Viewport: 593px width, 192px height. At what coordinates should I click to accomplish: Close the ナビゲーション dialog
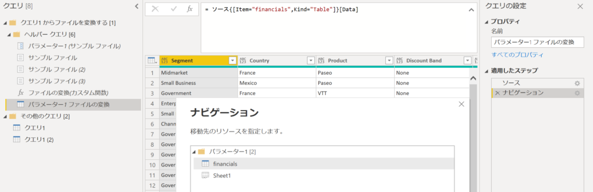tap(462, 104)
